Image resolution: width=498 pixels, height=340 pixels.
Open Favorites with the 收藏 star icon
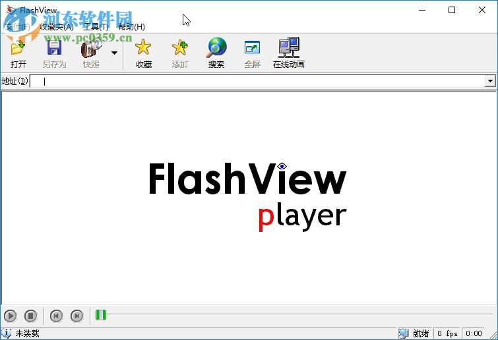(143, 47)
